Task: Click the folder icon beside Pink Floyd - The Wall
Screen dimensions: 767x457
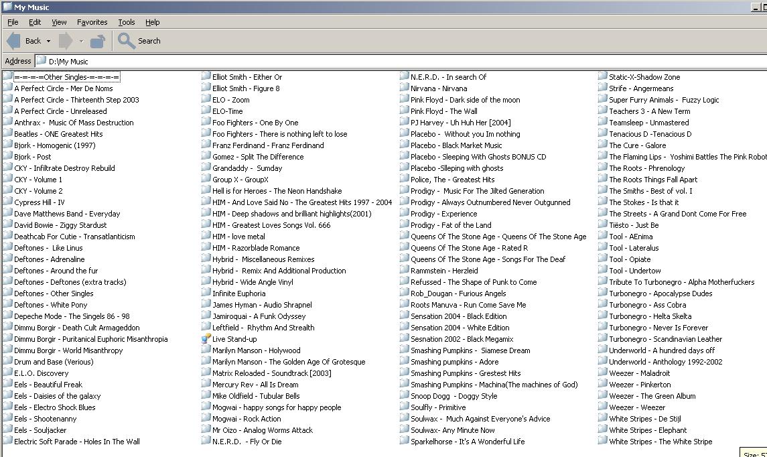Action: (405, 111)
